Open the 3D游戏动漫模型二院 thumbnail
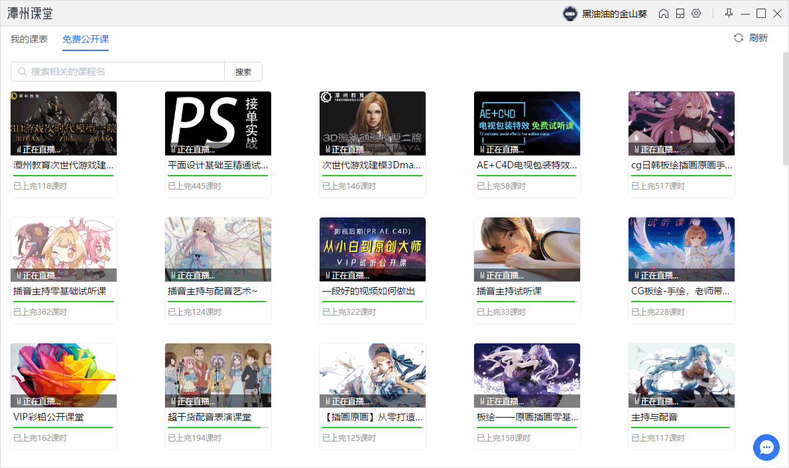Screen dimensions: 789x468 coord(373,123)
